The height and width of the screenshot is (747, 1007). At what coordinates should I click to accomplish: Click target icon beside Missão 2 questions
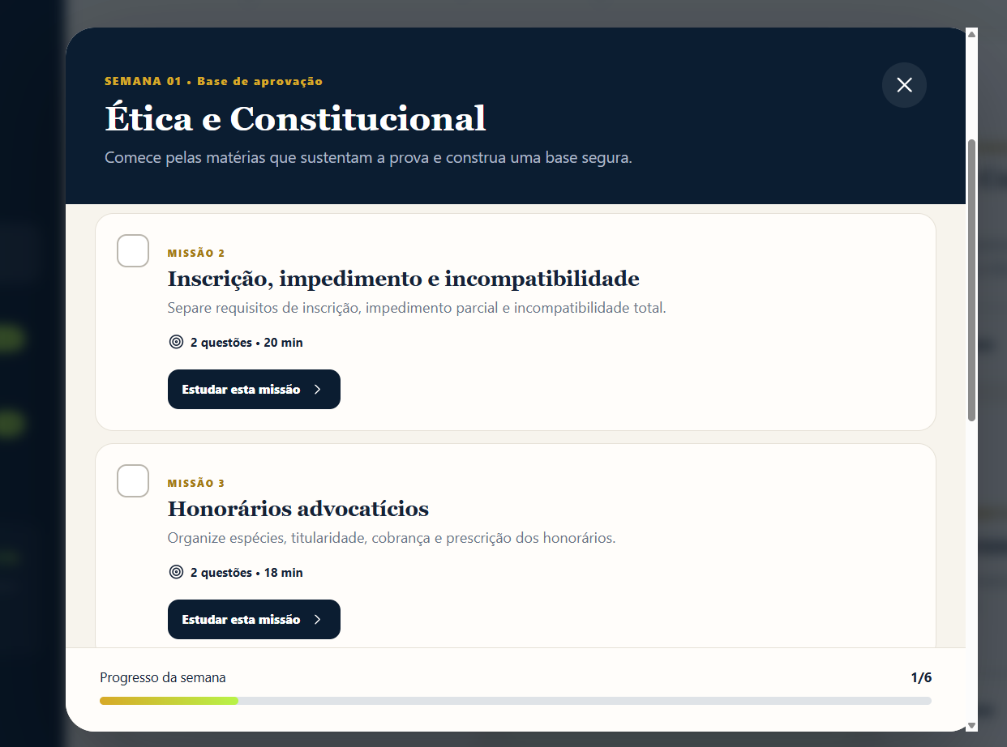coord(176,342)
